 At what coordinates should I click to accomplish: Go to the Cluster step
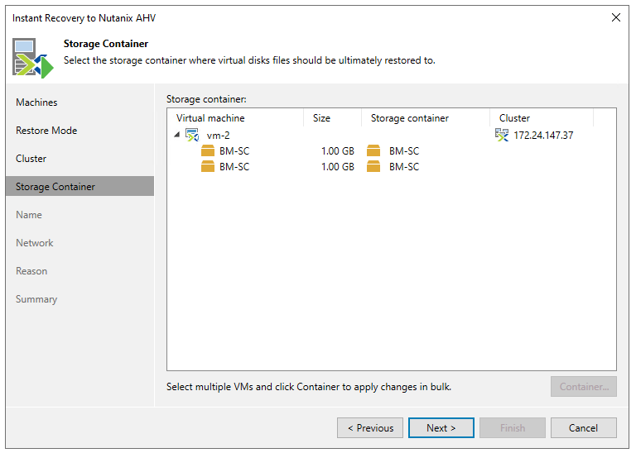point(31,159)
